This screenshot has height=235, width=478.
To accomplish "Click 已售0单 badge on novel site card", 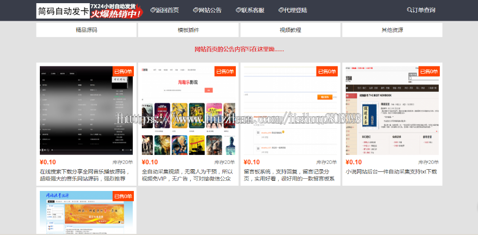I will tap(429, 72).
